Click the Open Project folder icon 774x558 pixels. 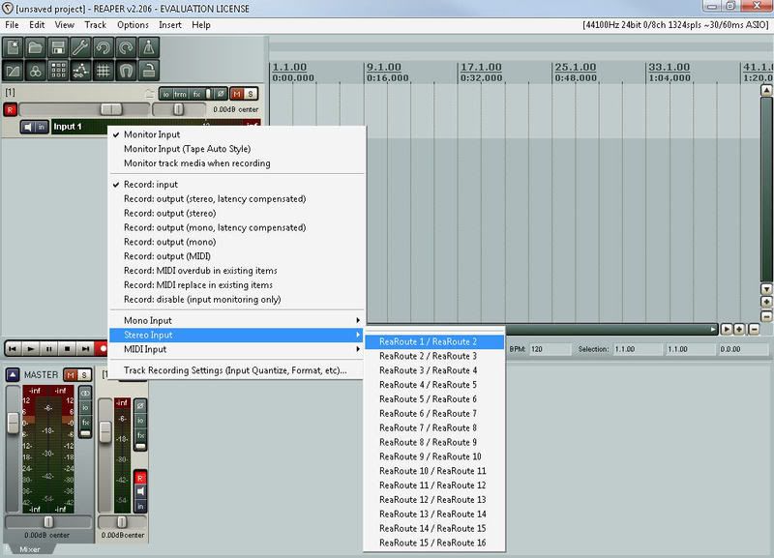pyautogui.click(x=36, y=47)
